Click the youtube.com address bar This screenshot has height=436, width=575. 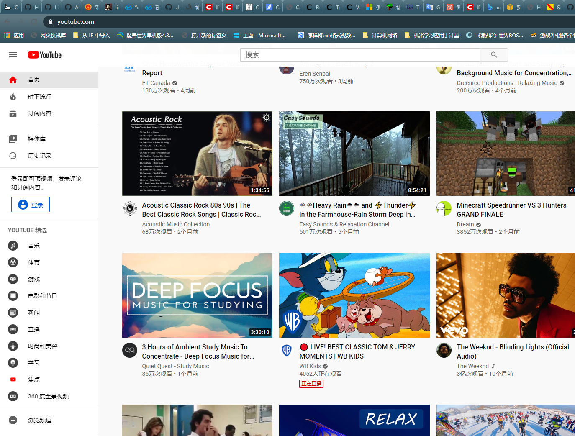(x=310, y=22)
